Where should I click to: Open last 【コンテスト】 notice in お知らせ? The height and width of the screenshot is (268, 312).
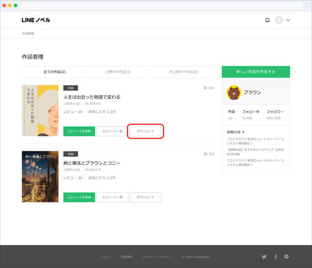[255, 162]
